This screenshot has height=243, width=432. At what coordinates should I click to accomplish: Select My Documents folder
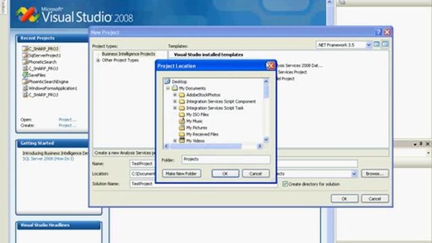[192, 88]
